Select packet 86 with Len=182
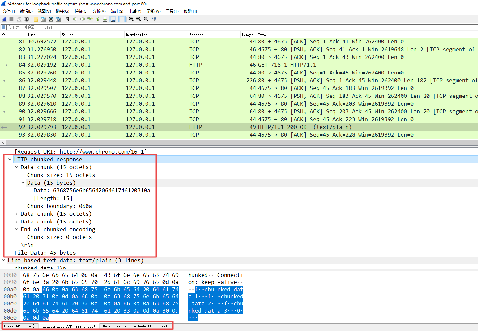478x331 pixels. coord(239,80)
